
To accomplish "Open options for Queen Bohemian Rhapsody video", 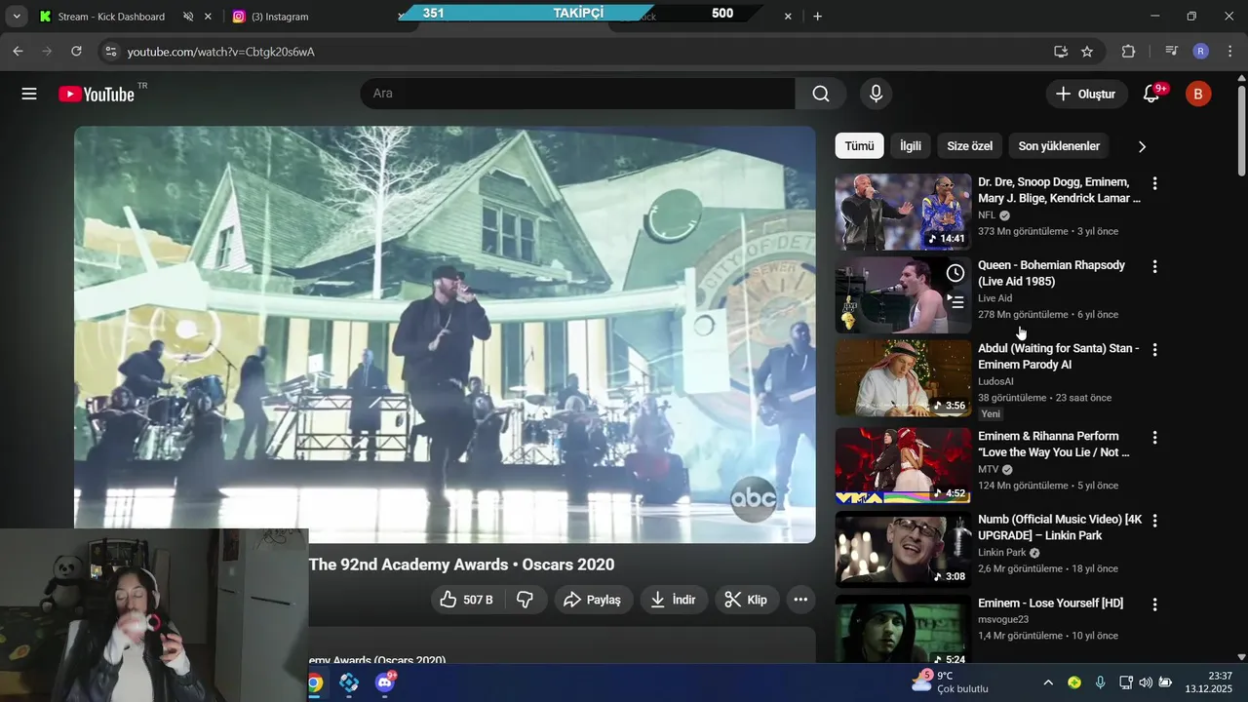I will coord(1154,266).
